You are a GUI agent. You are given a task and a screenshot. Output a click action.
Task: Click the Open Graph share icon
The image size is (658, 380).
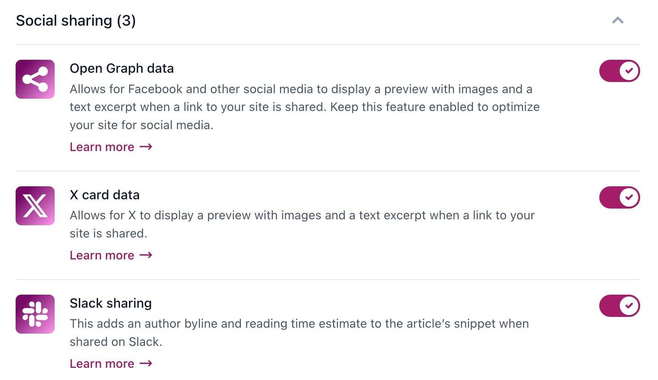35,79
